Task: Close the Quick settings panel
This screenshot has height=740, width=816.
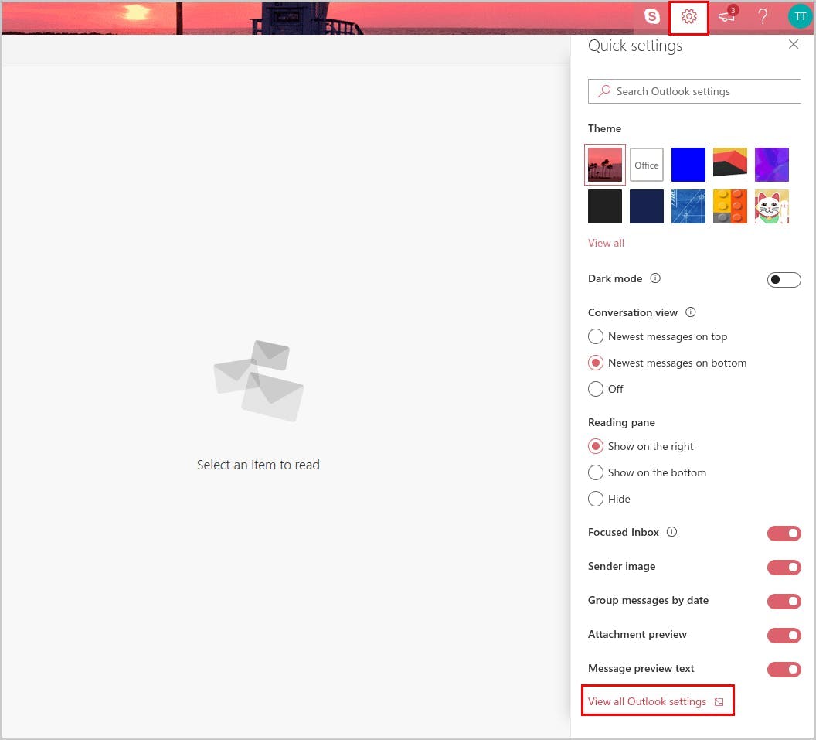Action: coord(793,44)
